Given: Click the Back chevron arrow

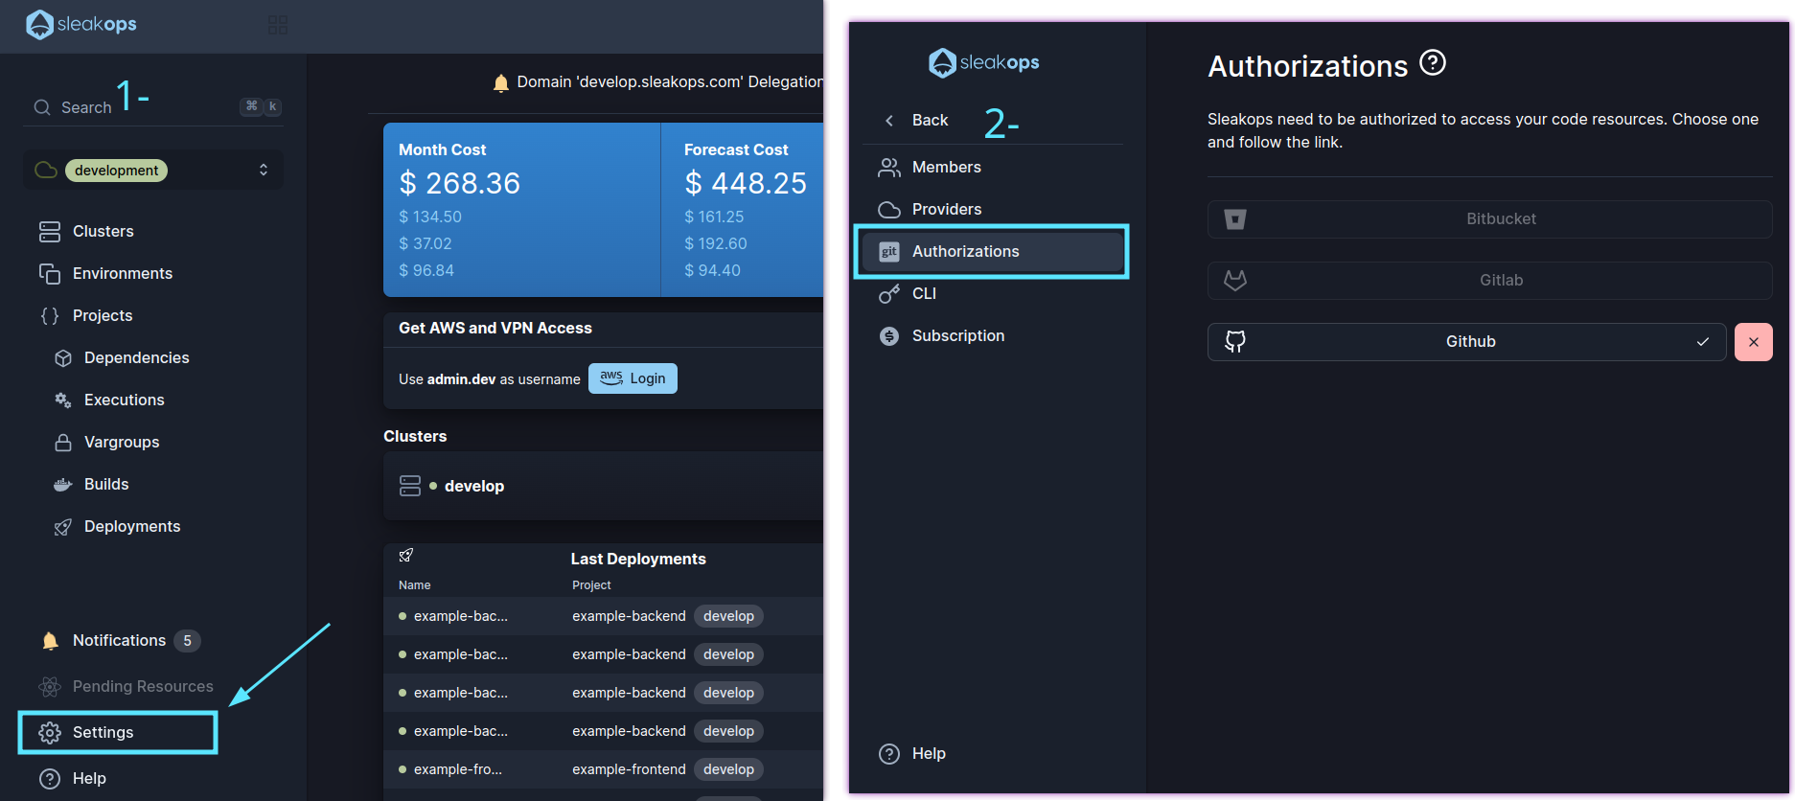Looking at the screenshot, I should [x=889, y=120].
